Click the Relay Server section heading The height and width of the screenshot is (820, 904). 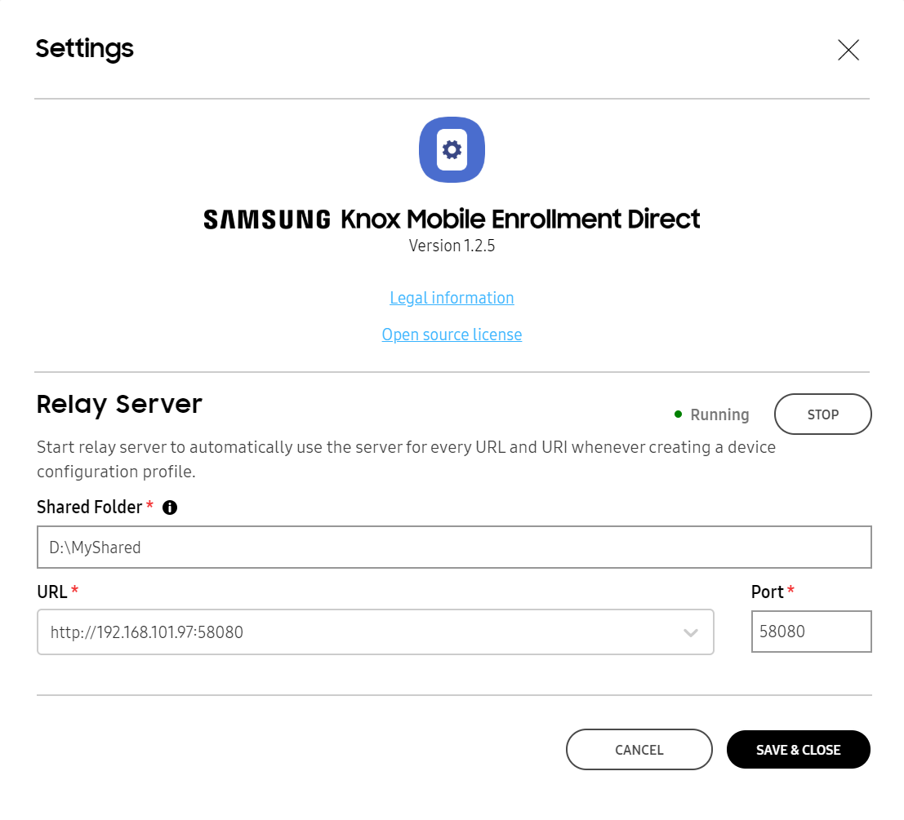pyautogui.click(x=119, y=405)
